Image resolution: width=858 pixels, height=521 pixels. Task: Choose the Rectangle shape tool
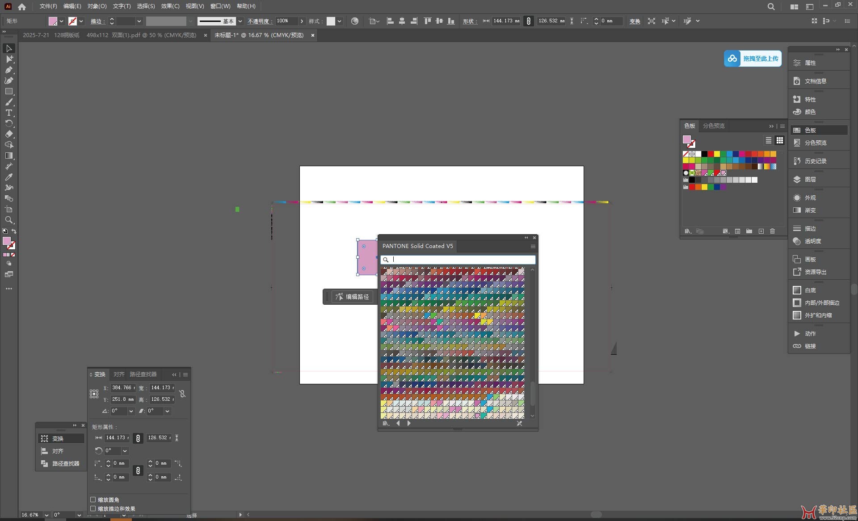pyautogui.click(x=9, y=92)
